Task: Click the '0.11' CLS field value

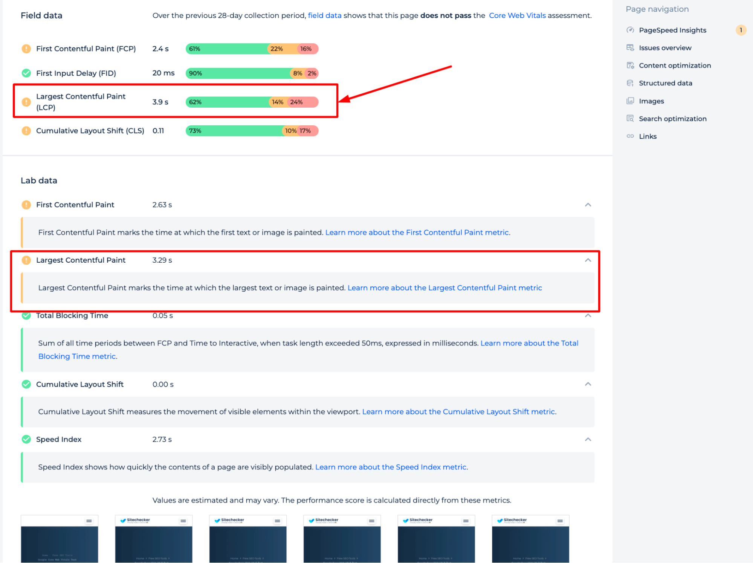Action: tap(158, 131)
